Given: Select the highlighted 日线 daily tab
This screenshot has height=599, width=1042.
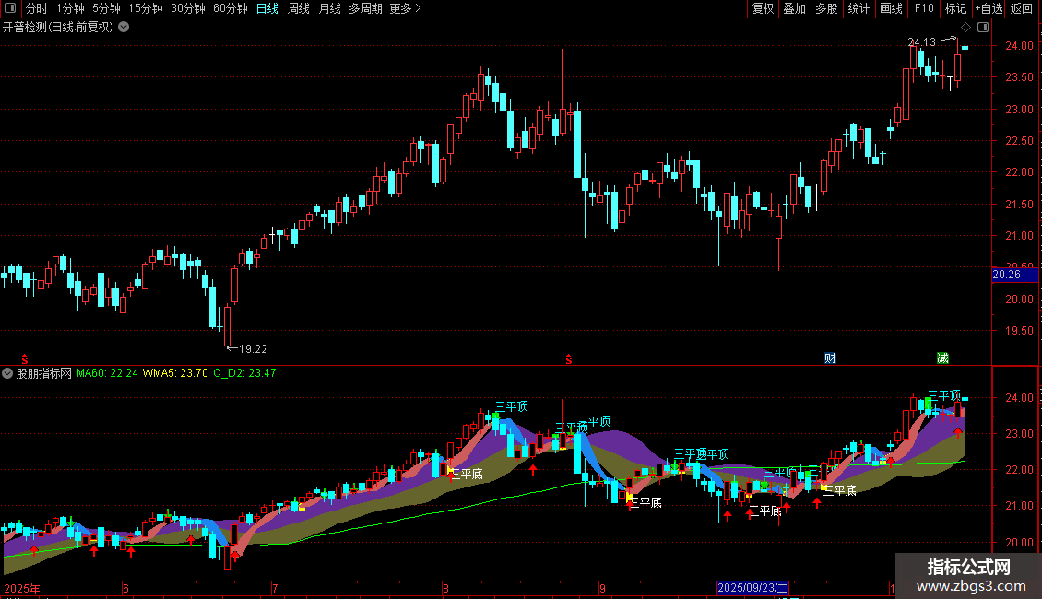Looking at the screenshot, I should pyautogui.click(x=267, y=8).
